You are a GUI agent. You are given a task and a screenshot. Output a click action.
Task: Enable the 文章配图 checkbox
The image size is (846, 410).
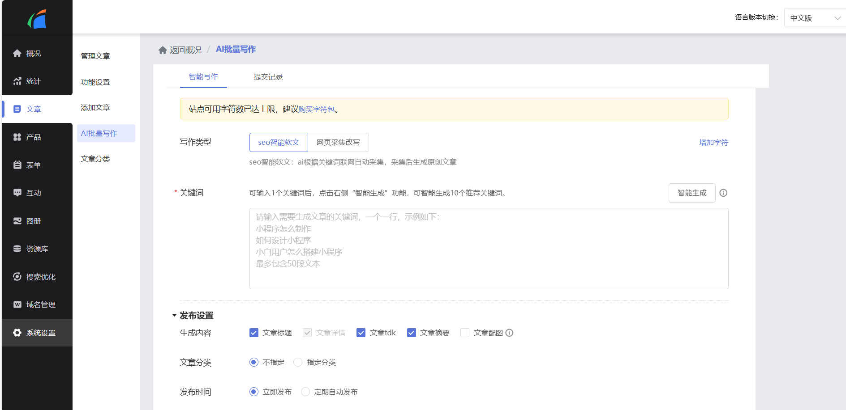pyautogui.click(x=465, y=333)
